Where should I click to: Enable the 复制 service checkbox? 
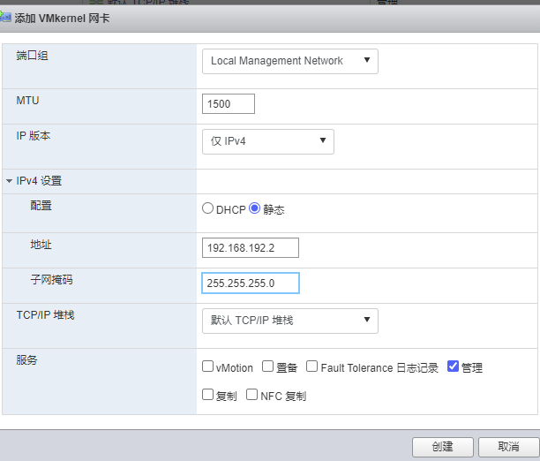pyautogui.click(x=207, y=395)
